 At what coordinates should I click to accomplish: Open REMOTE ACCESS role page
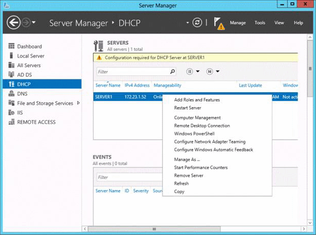36,122
